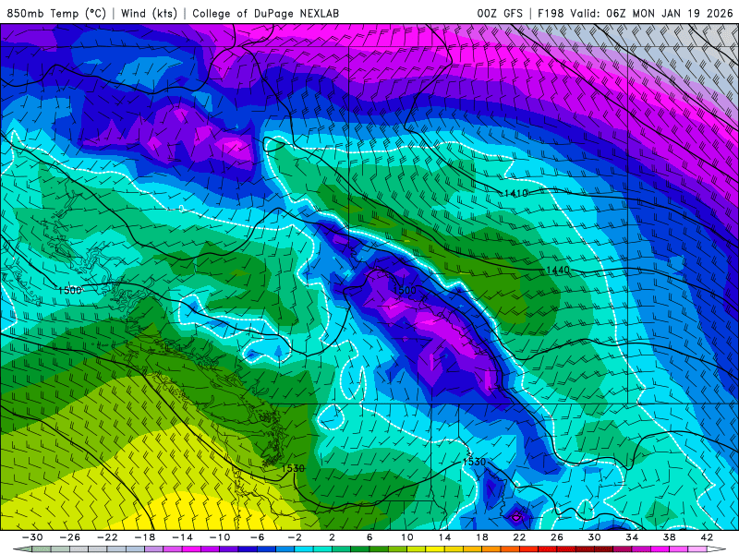Click the 10 legend value
This screenshot has height=554, width=739.
pos(407,537)
